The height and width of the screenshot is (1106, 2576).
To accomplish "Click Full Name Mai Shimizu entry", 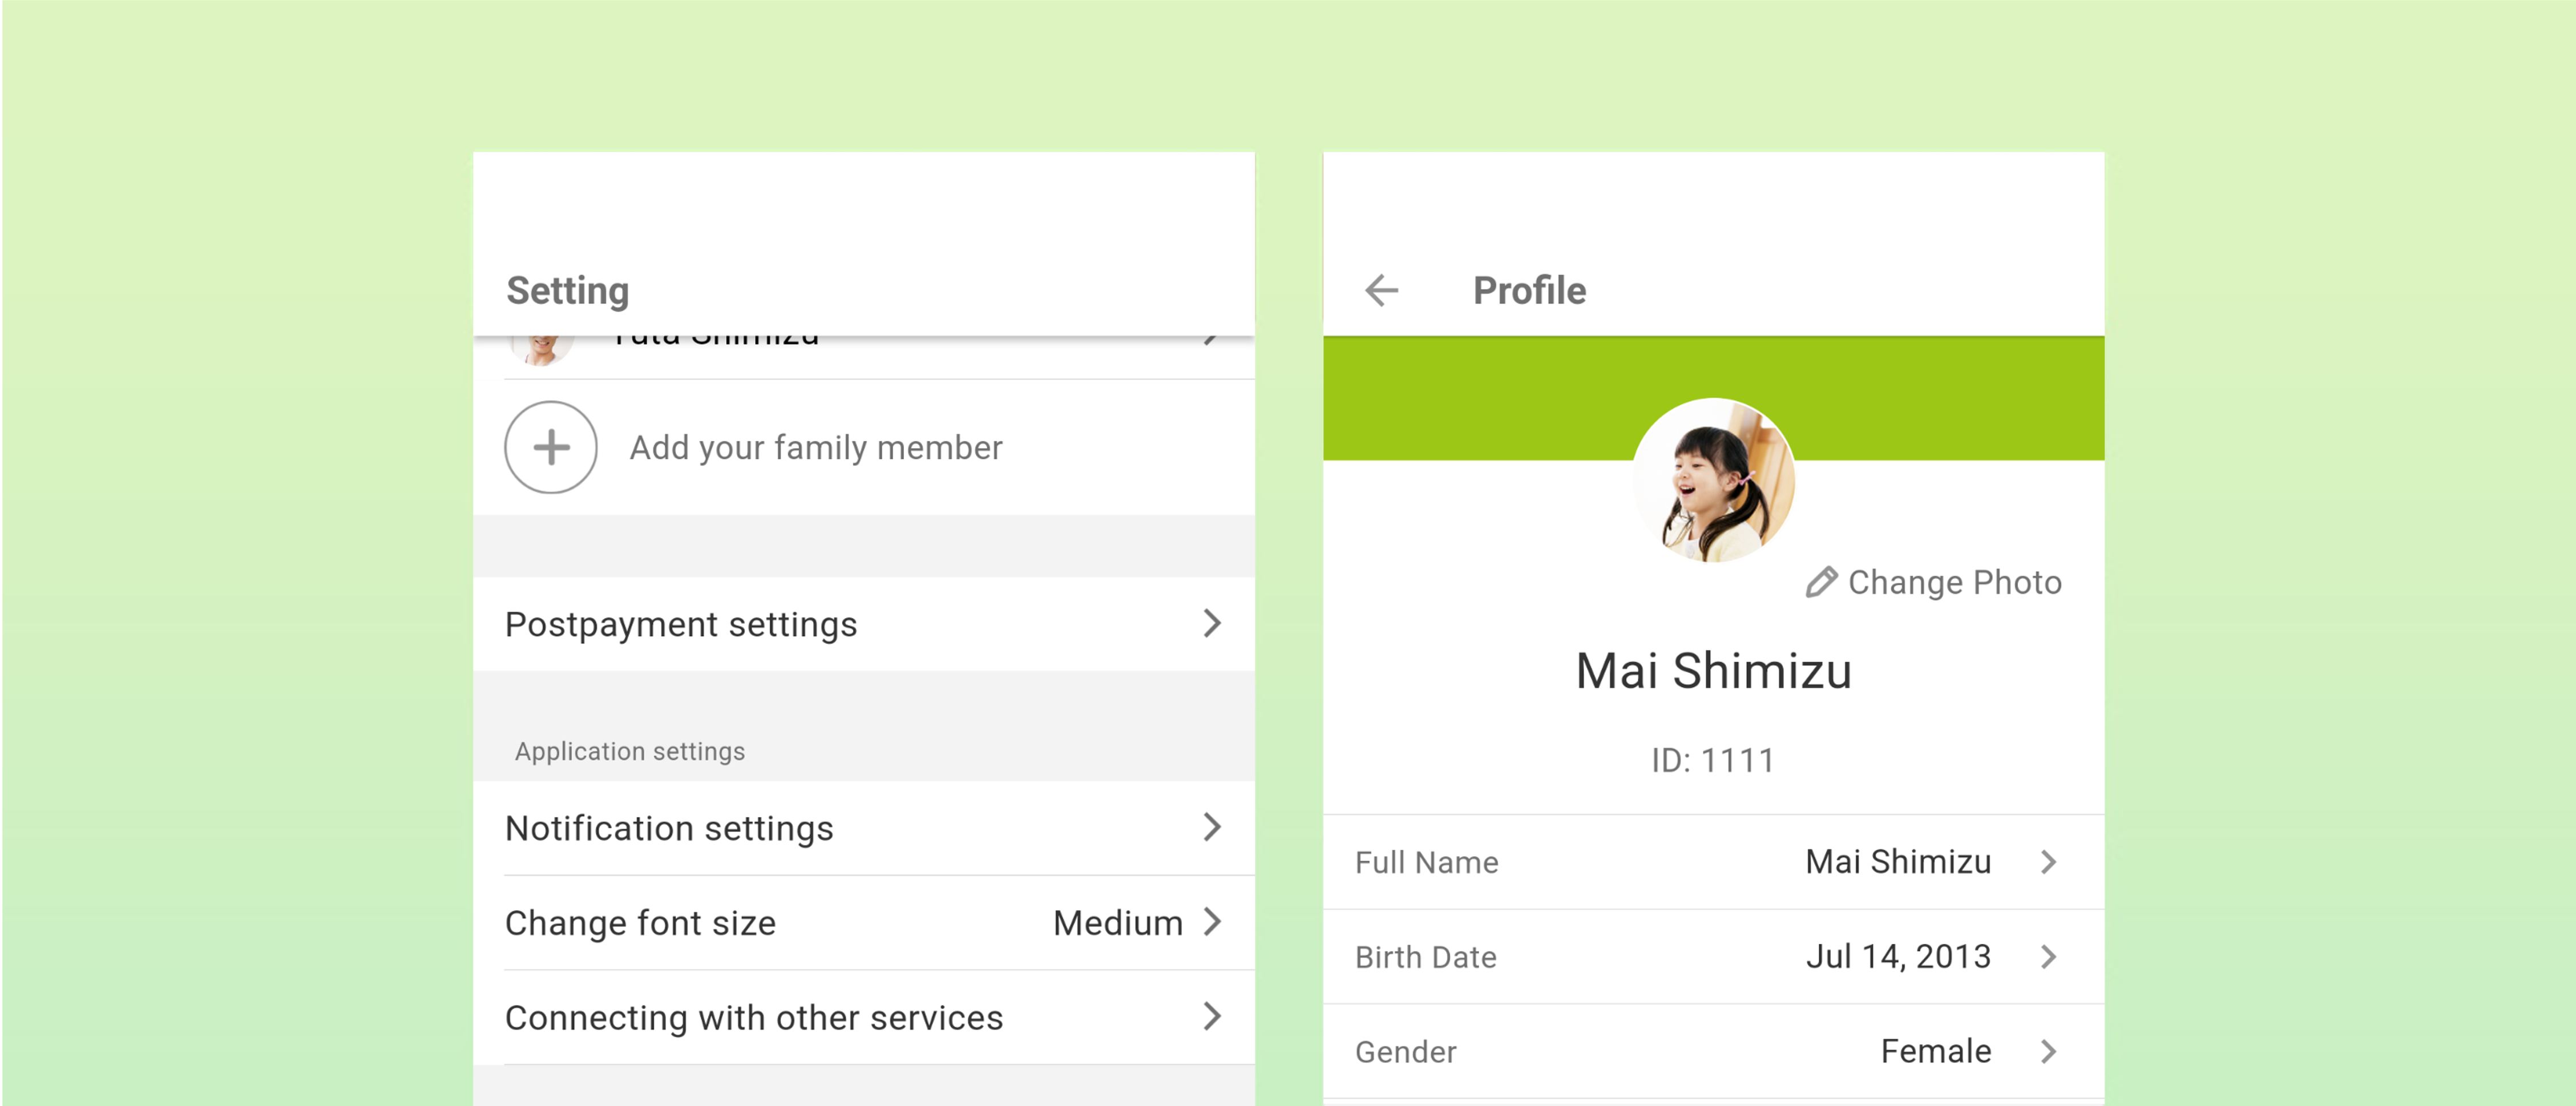I will coord(1714,861).
